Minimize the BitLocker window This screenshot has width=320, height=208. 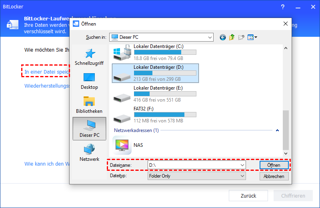point(298,7)
